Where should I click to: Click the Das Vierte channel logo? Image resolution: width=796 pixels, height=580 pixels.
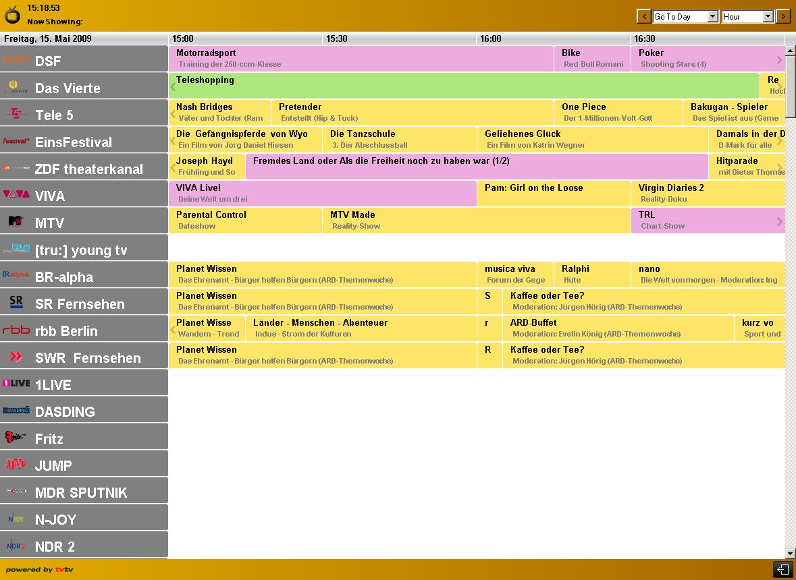pos(16,87)
